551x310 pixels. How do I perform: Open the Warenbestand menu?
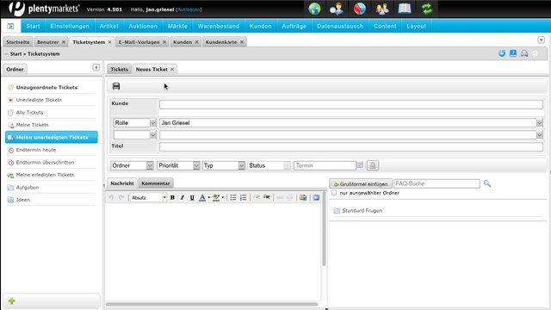[218, 26]
